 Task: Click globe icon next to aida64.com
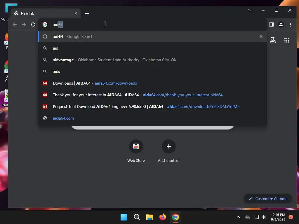pyautogui.click(x=45, y=118)
